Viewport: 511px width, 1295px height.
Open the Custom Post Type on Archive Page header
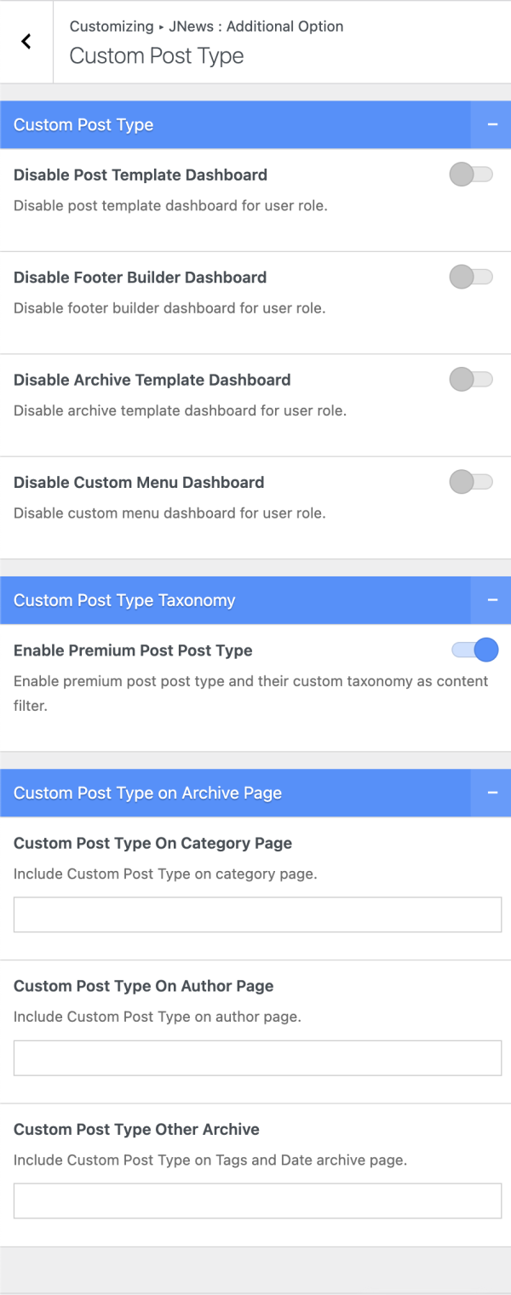tap(142, 793)
